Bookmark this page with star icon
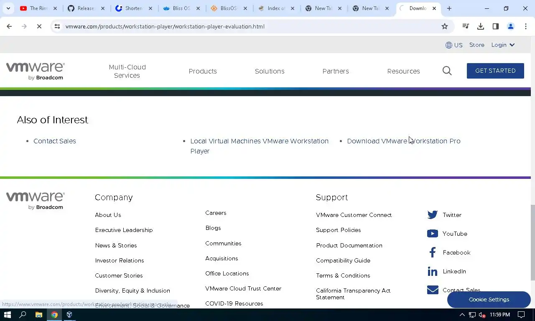 coord(445,26)
